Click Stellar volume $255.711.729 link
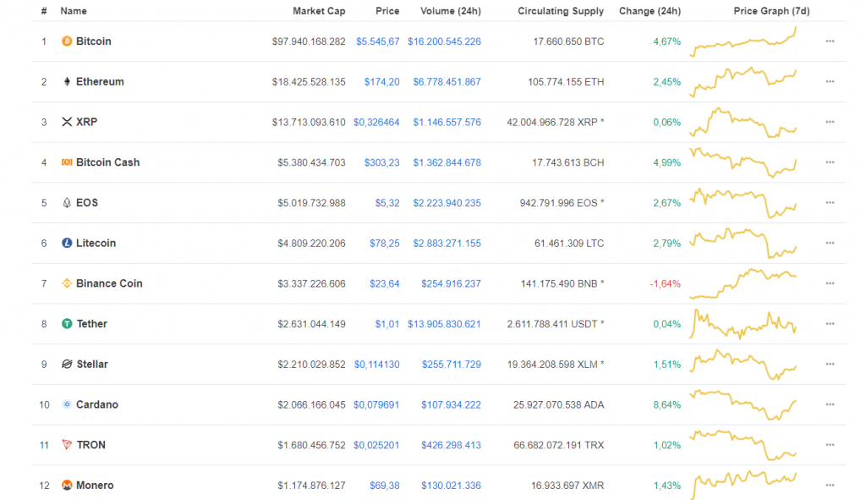Image resolution: width=866 pixels, height=500 pixels. pyautogui.click(x=452, y=364)
